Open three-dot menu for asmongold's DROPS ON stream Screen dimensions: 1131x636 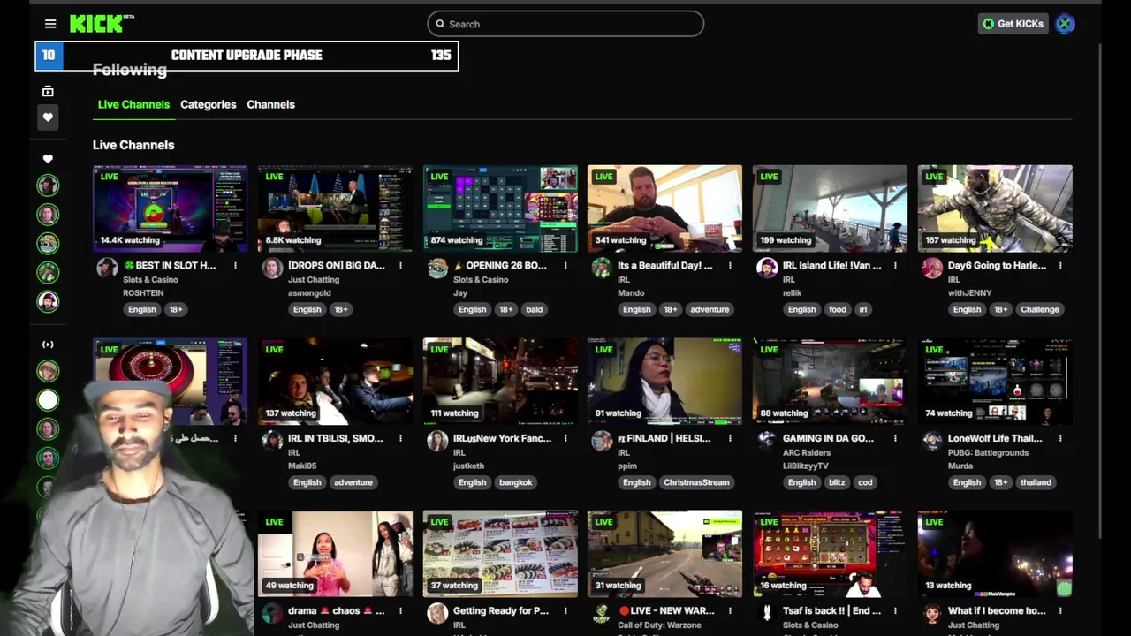(x=400, y=265)
